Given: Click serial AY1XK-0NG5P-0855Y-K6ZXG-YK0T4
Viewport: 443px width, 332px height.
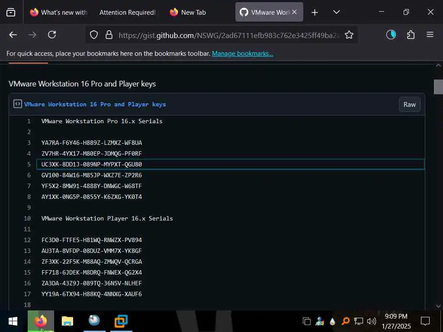Looking at the screenshot, I should pos(92,197).
